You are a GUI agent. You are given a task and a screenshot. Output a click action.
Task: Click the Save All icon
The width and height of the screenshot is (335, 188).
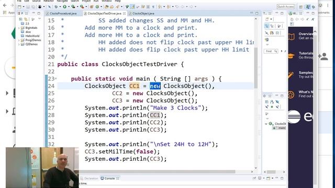click(x=33, y=7)
